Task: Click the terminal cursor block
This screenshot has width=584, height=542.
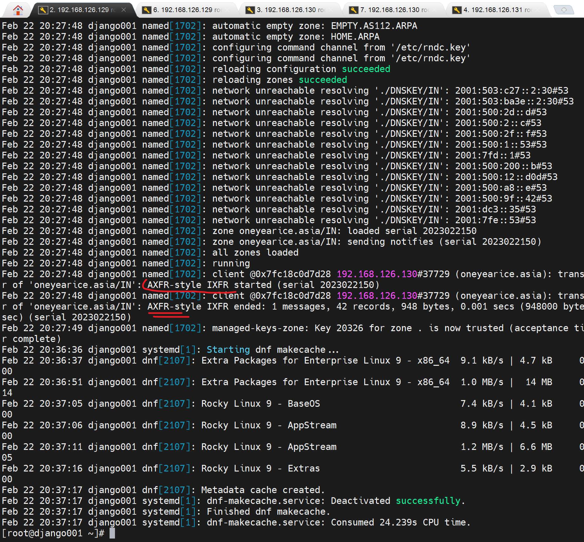Action: point(112,533)
